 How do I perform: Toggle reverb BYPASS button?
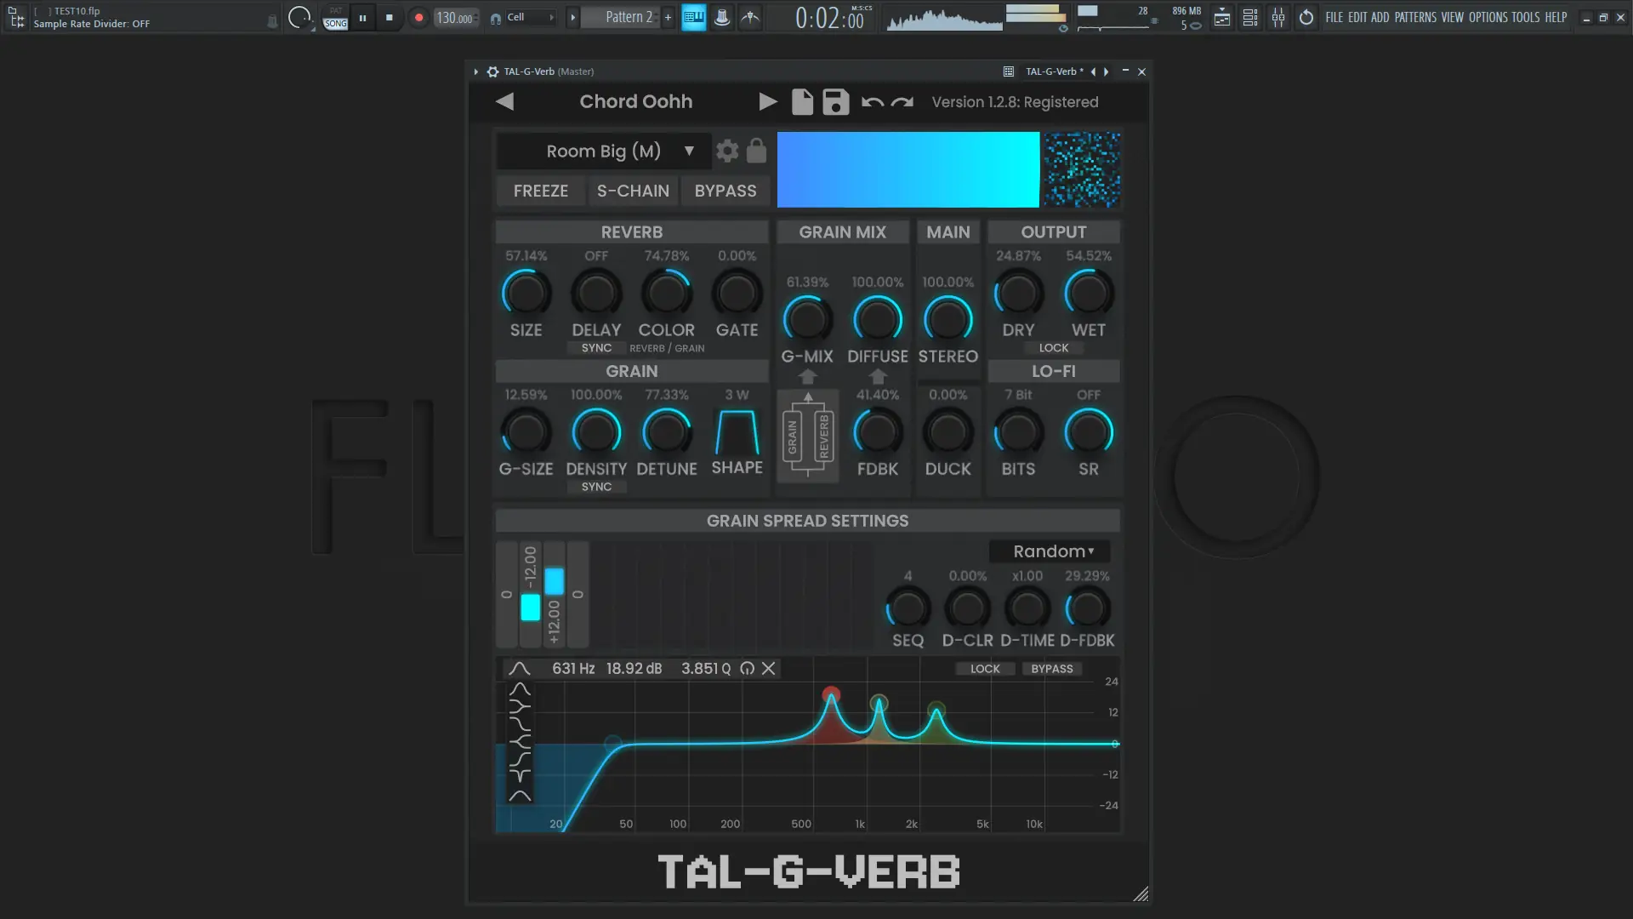(x=725, y=191)
